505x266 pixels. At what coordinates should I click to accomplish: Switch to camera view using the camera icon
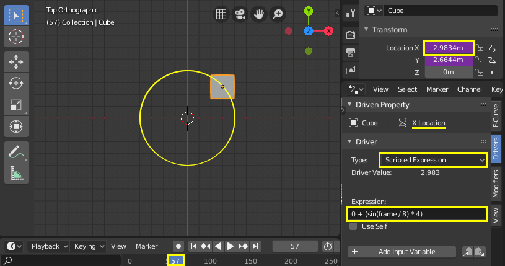click(239, 14)
